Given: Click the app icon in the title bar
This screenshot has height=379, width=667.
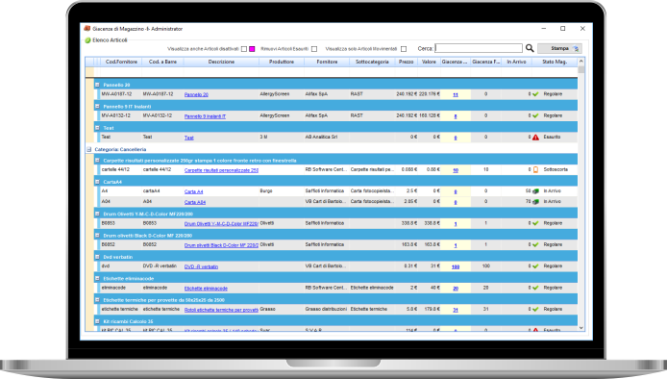Looking at the screenshot, I should 87,29.
